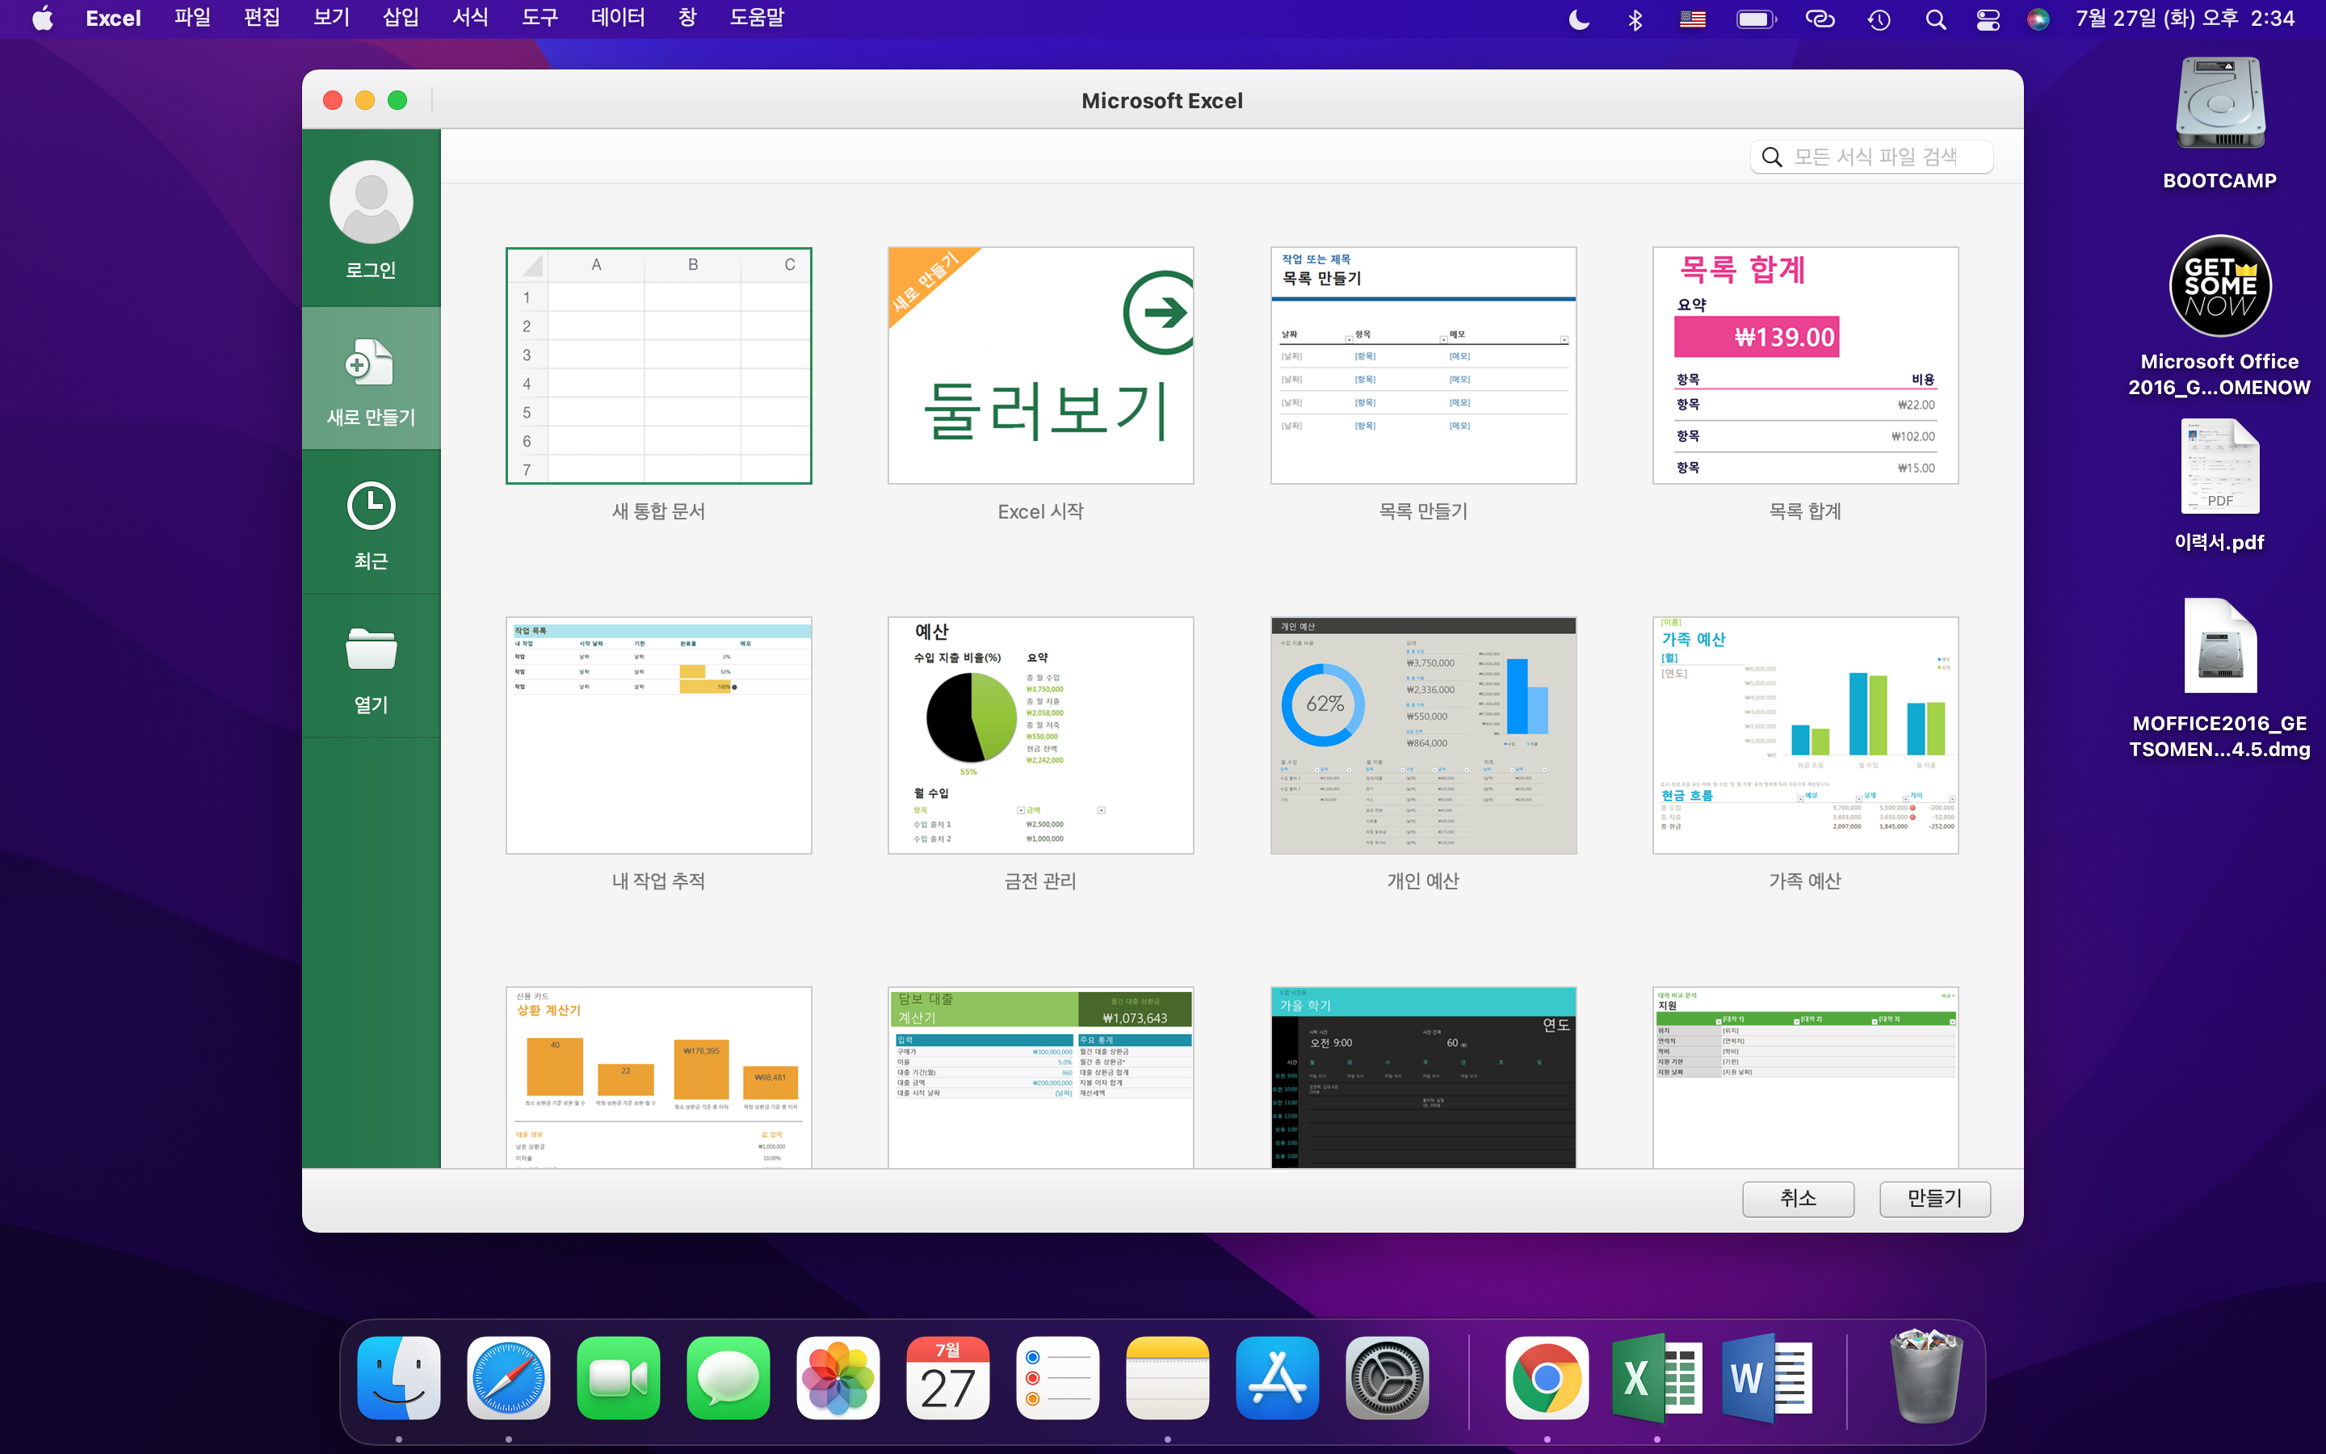The image size is (2326, 1454).
Task: Open the 도구 menu
Action: pos(540,19)
